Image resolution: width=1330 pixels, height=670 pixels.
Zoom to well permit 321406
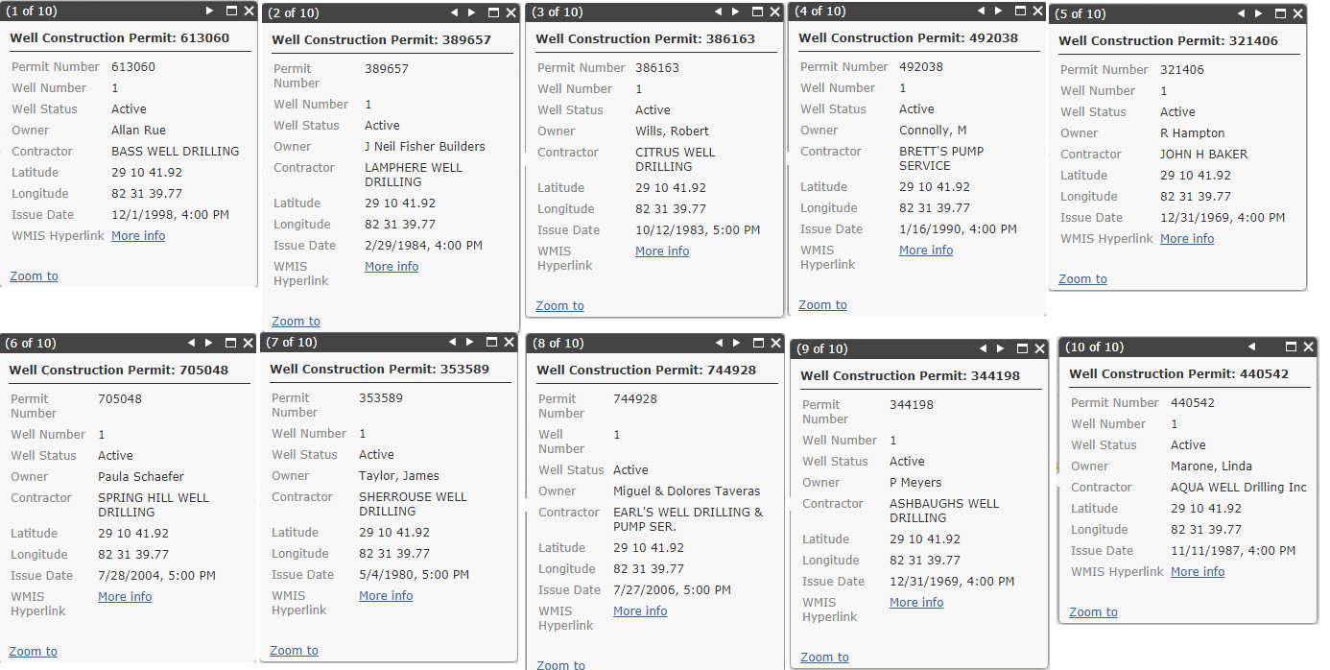[1082, 278]
